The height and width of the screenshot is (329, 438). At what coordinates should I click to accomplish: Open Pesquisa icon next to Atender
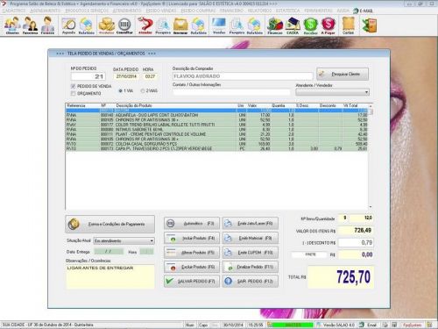pyautogui.click(x=163, y=25)
